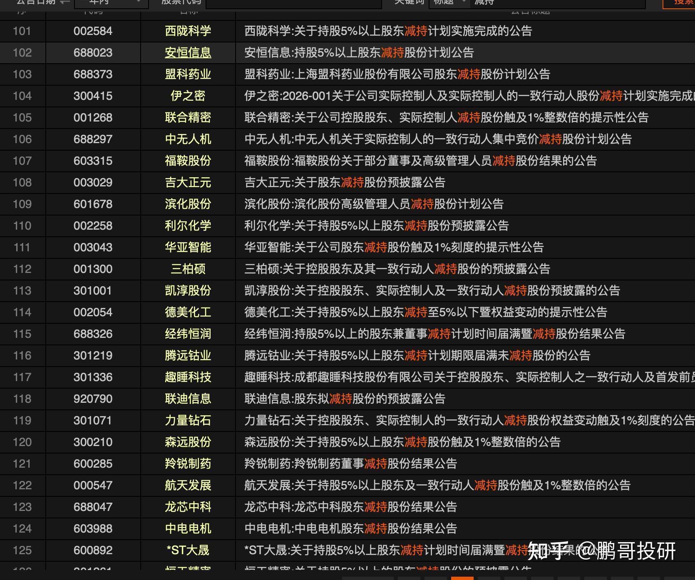Open the *ST大晟 stock name link
Viewport: 695px width, 580px height.
coord(188,550)
